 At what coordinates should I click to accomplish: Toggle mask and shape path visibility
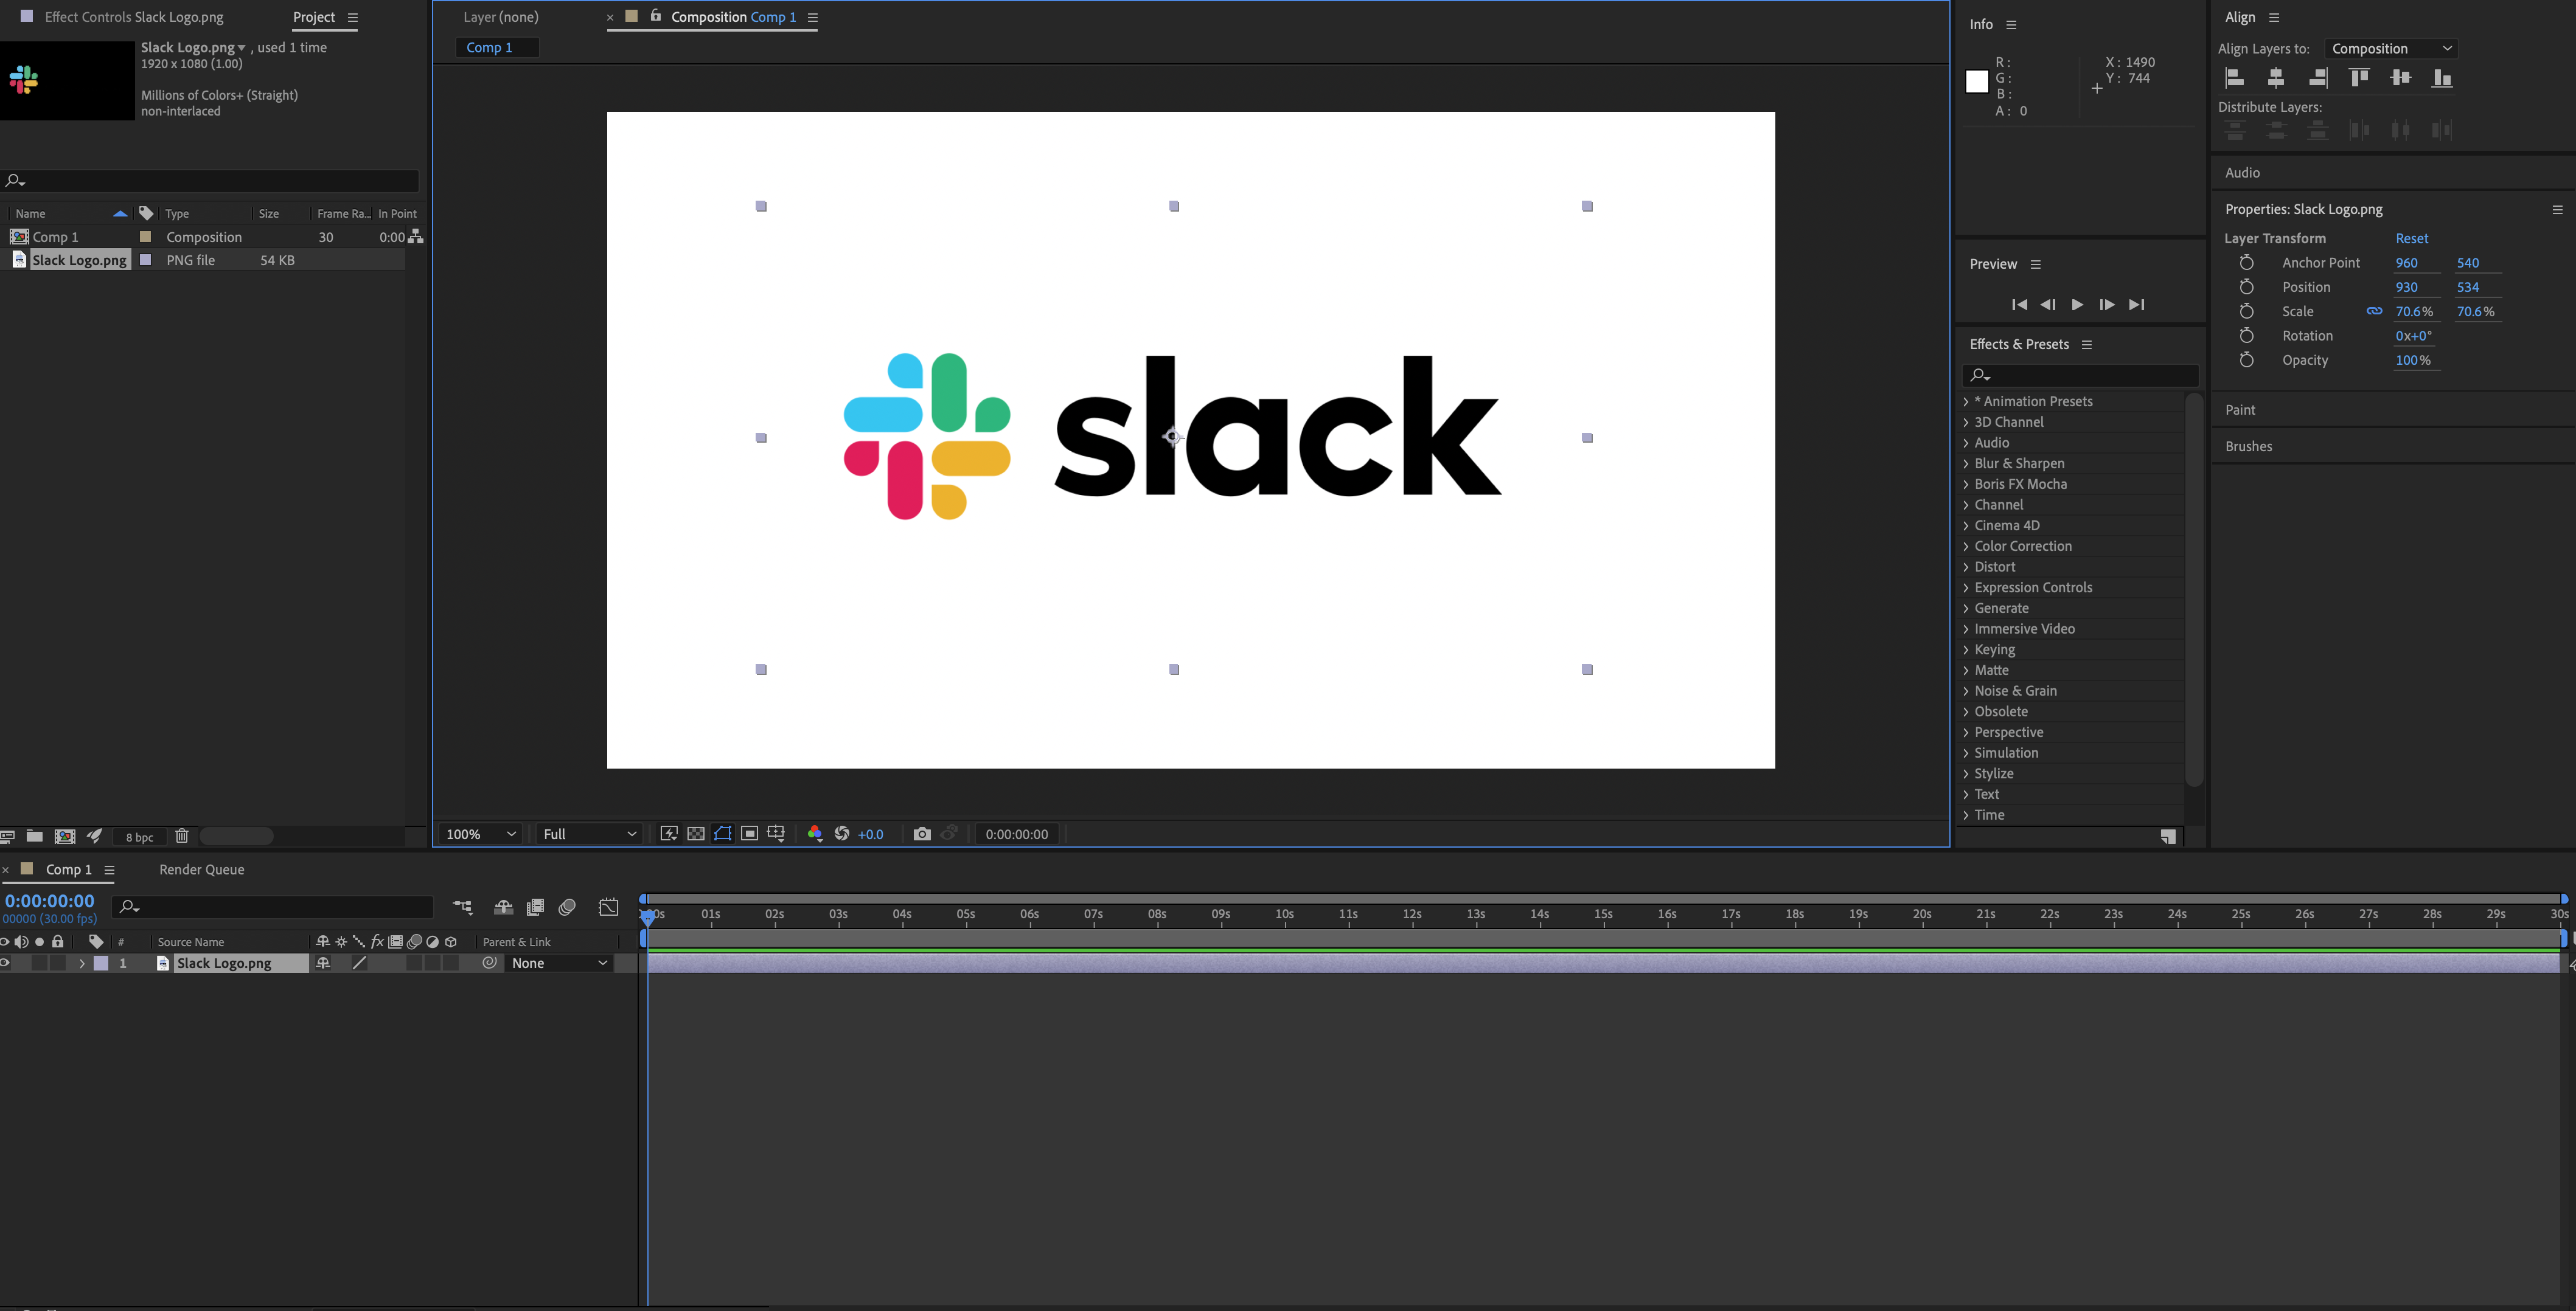(x=722, y=834)
